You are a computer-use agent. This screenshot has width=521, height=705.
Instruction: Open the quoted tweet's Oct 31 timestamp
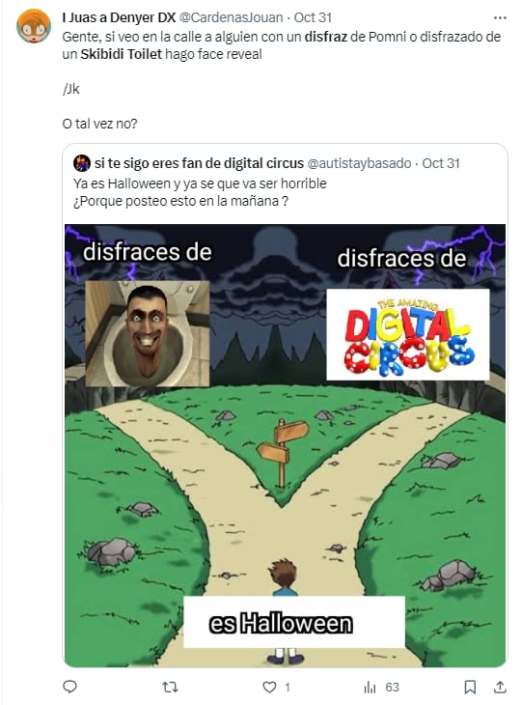pos(441,163)
